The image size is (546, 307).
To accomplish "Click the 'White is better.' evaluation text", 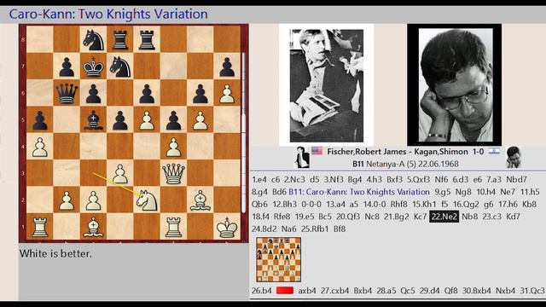I will click(55, 254).
